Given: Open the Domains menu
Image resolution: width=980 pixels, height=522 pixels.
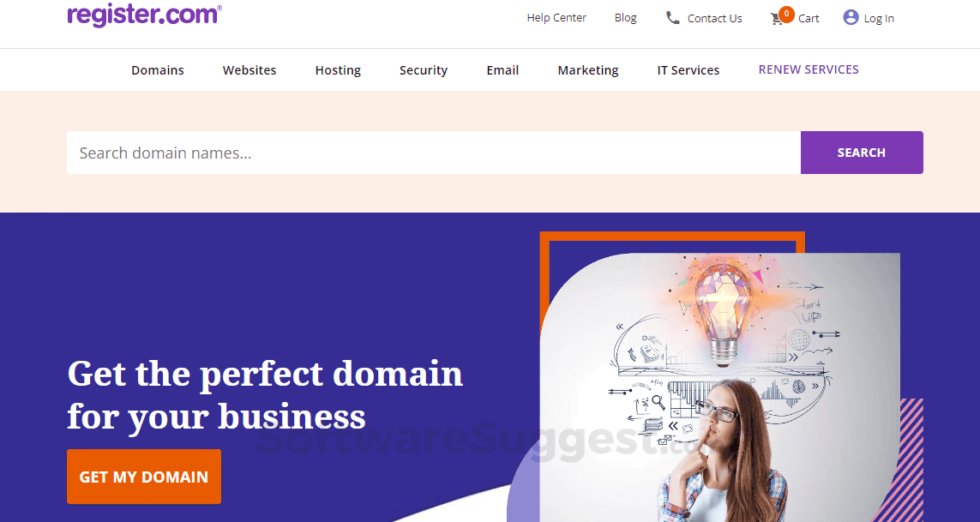Looking at the screenshot, I should 158,70.
